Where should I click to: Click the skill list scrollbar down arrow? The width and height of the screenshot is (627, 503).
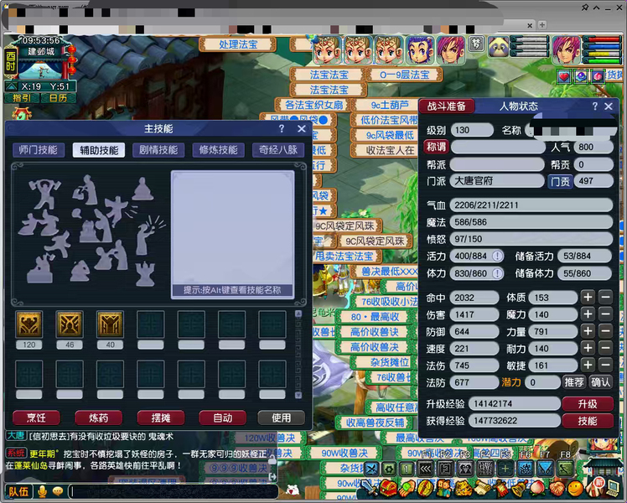click(x=298, y=395)
